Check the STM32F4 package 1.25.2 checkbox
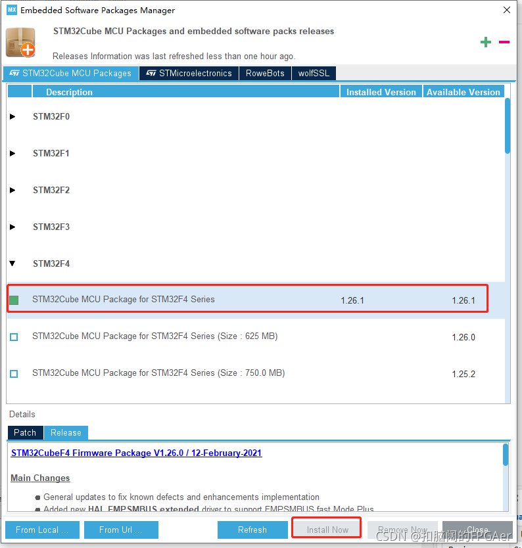The width and height of the screenshot is (522, 548). 14,374
